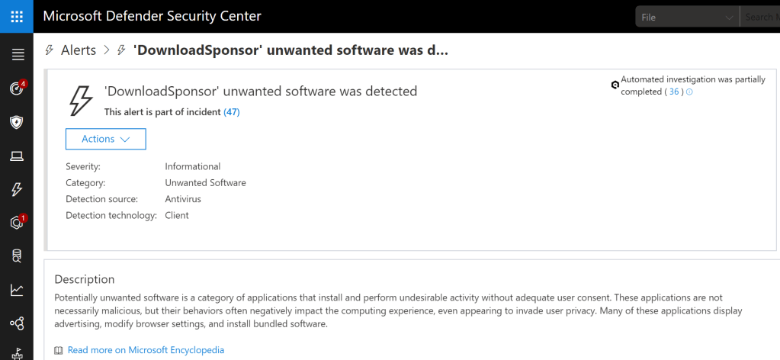The height and width of the screenshot is (360, 780).
Task: Open the line chart reports icon
Action: (x=17, y=290)
